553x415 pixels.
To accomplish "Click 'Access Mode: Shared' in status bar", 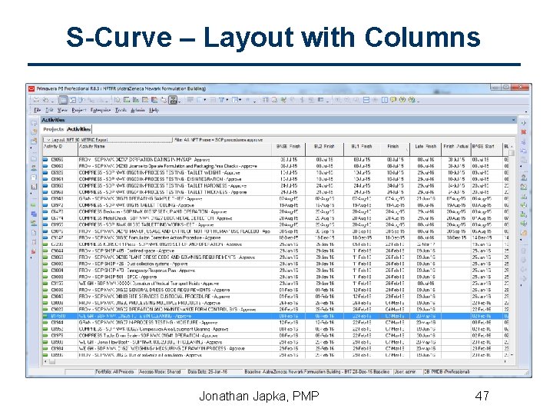I will pos(160,372).
